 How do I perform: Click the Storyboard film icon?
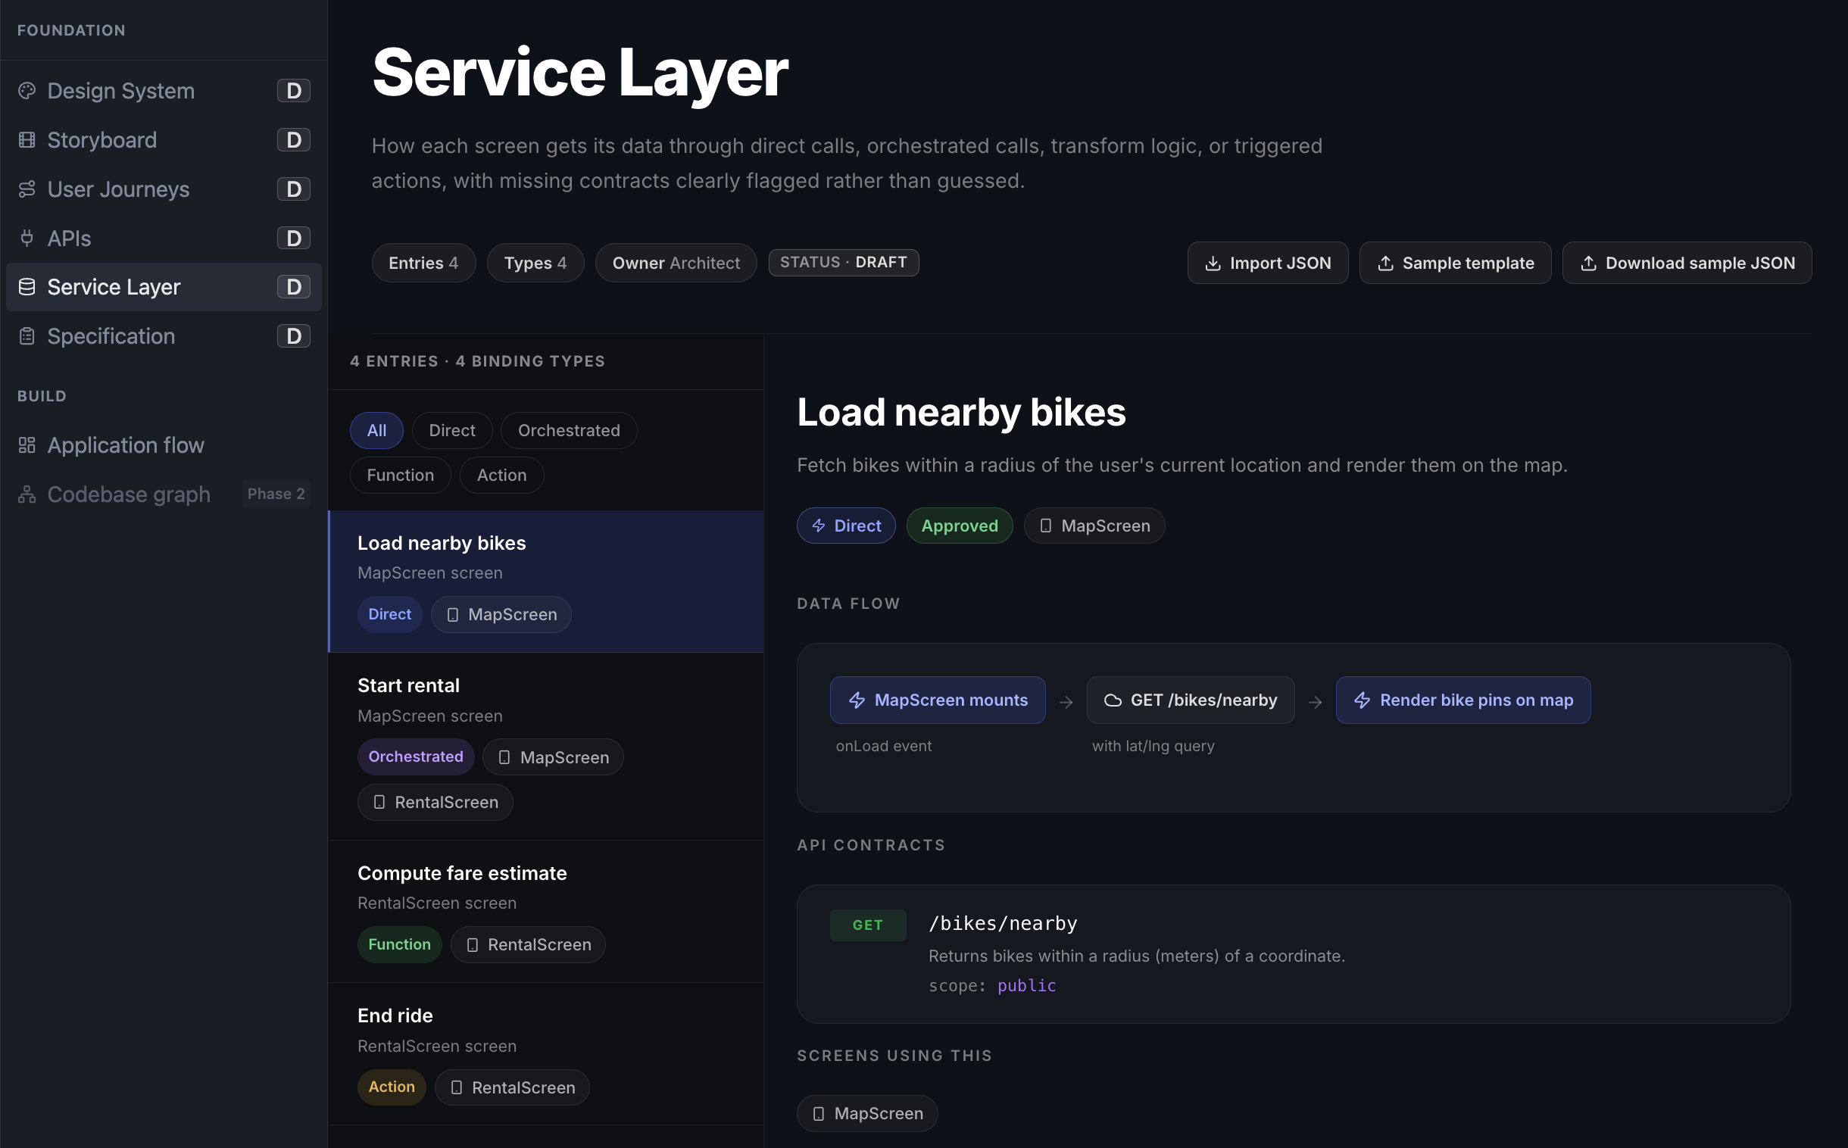pyautogui.click(x=27, y=139)
